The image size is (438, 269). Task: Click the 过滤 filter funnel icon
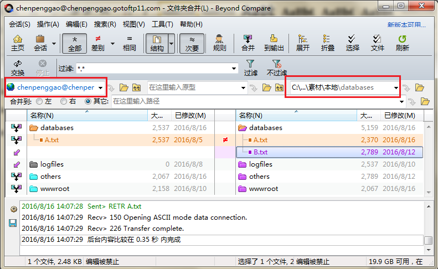(x=251, y=68)
